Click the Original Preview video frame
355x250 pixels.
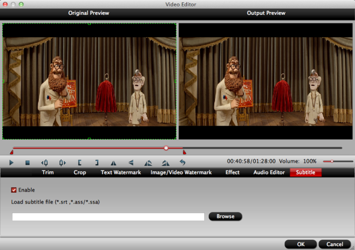(89, 81)
